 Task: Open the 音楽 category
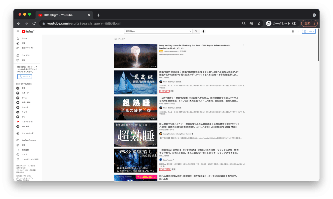coord(23,88)
